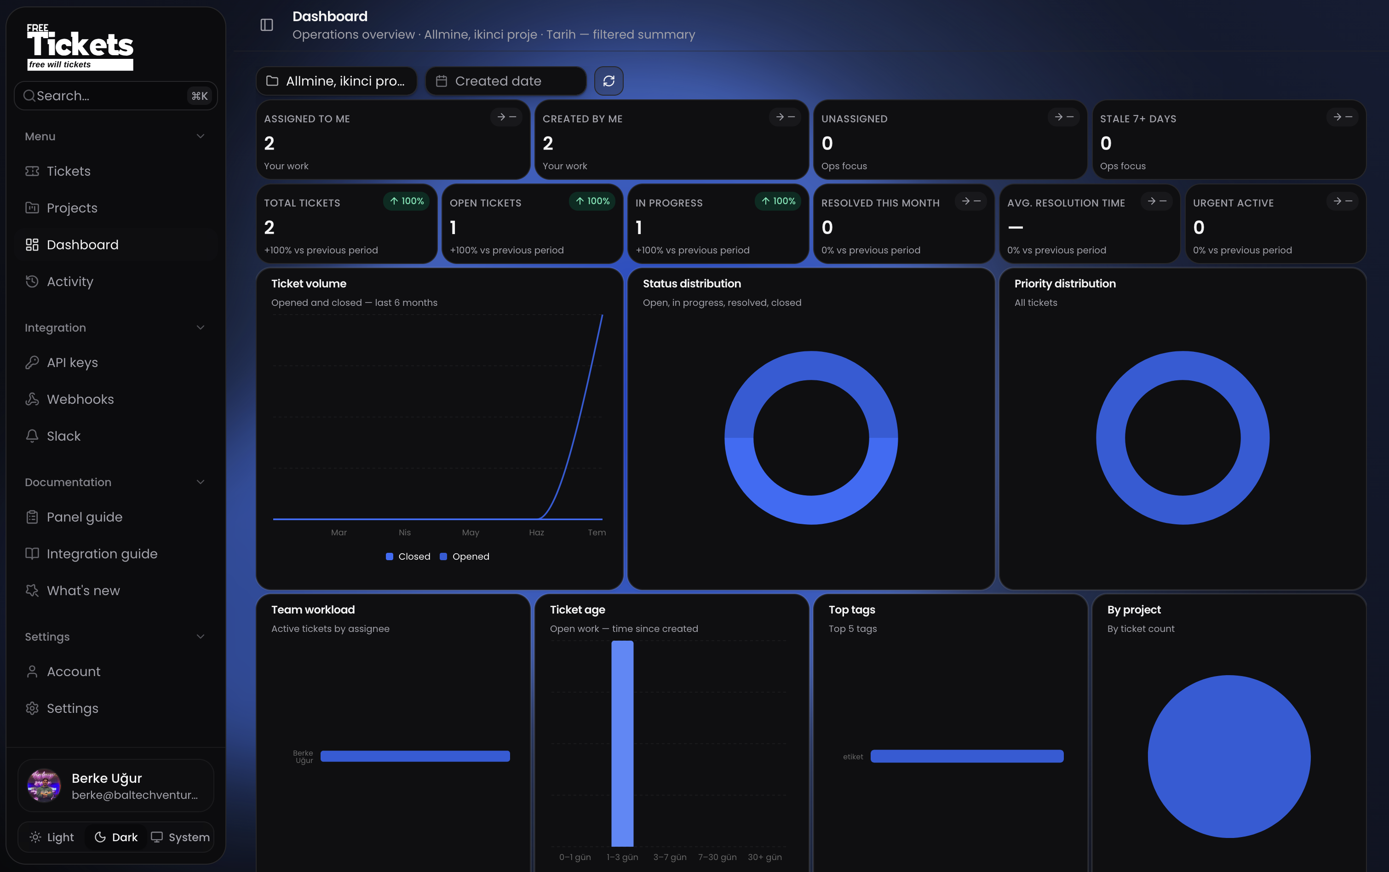Open the Created date filter

click(x=505, y=81)
